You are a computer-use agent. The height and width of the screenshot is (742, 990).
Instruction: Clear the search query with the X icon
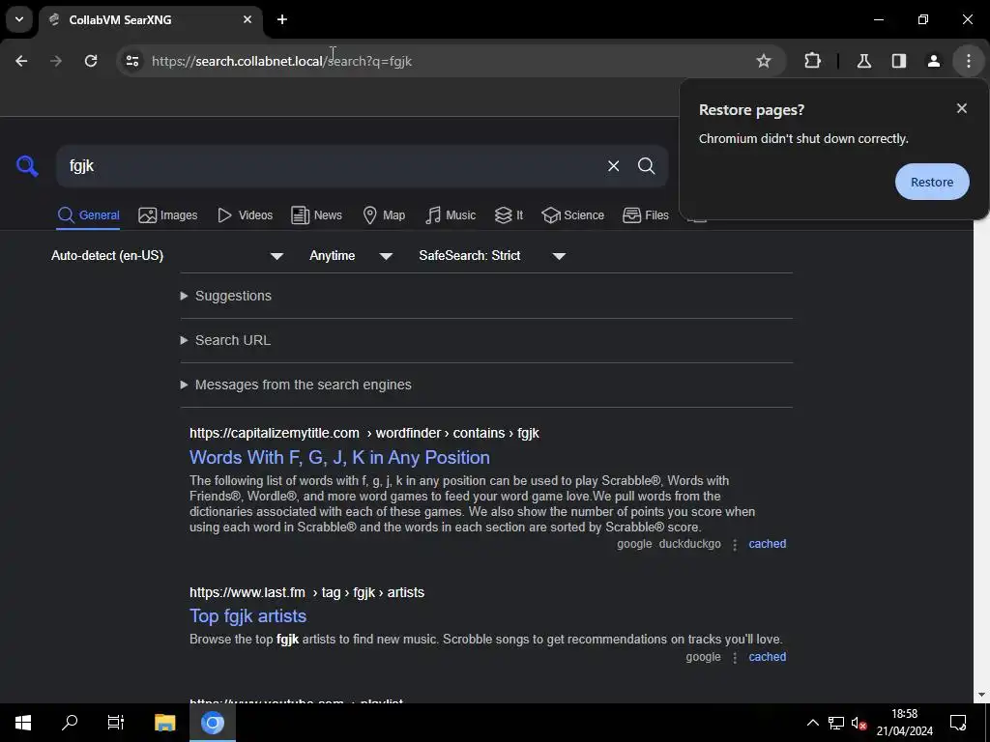[613, 166]
